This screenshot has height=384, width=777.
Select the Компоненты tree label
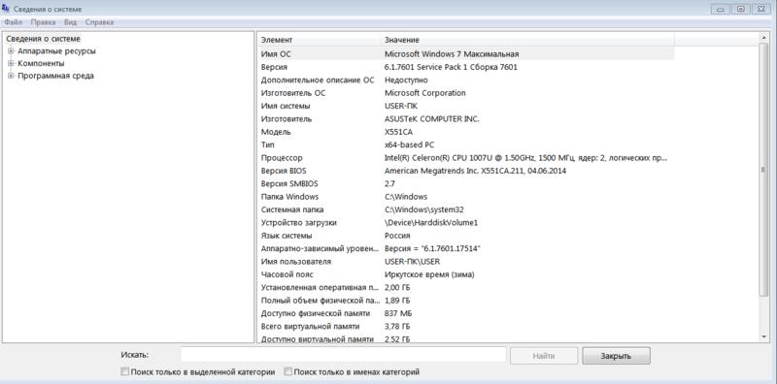click(41, 63)
